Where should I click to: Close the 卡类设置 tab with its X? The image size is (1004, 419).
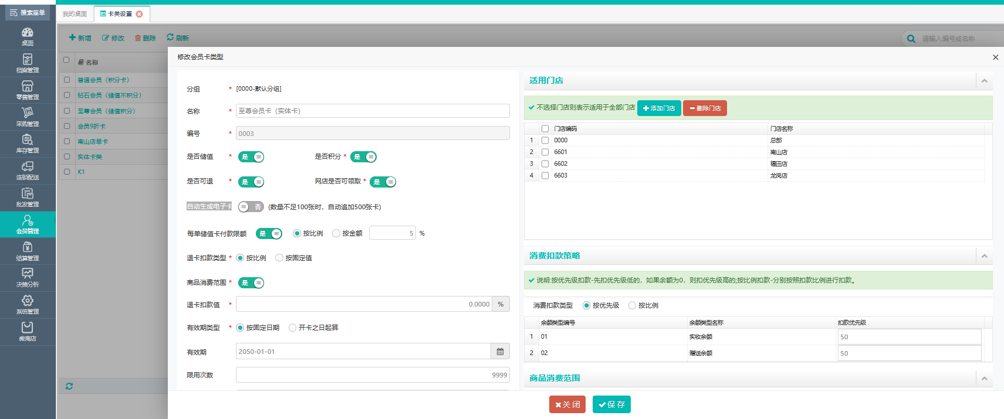click(x=139, y=14)
